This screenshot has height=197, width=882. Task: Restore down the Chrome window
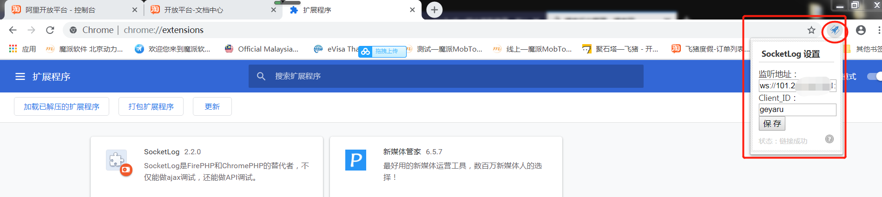pos(855,6)
